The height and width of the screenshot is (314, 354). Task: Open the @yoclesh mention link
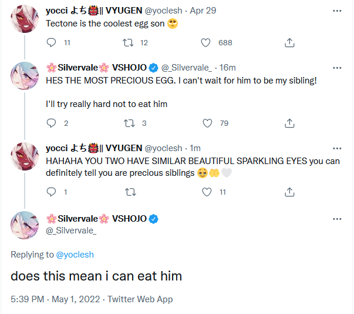(x=75, y=255)
